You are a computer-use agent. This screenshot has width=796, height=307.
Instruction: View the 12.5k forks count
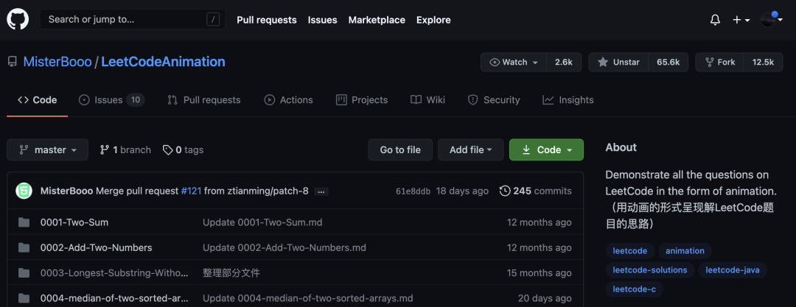click(x=763, y=62)
